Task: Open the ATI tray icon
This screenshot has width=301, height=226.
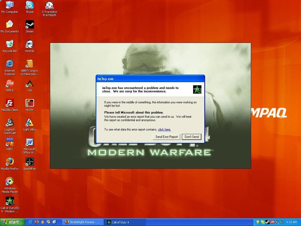Action: pos(272,222)
